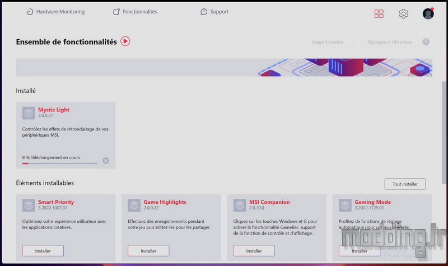Image resolution: width=448 pixels, height=266 pixels.
Task: Click the Smart Priority title
Action: (x=56, y=202)
